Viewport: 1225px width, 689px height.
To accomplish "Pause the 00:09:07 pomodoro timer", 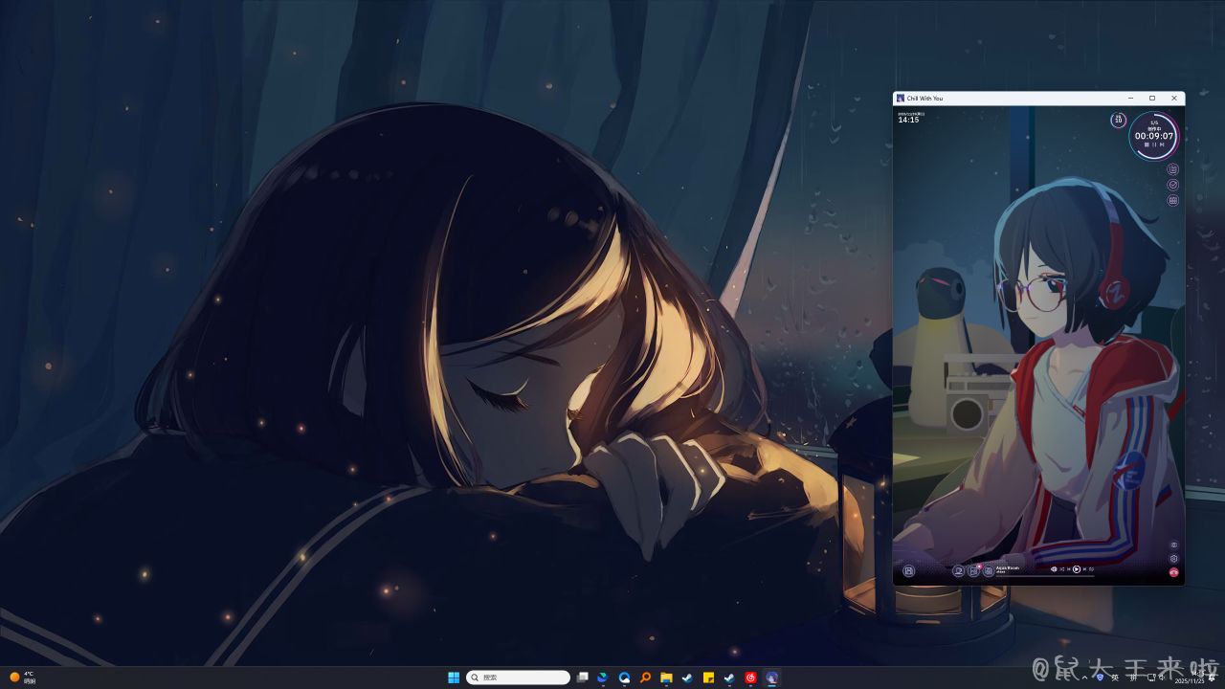I will [1154, 144].
